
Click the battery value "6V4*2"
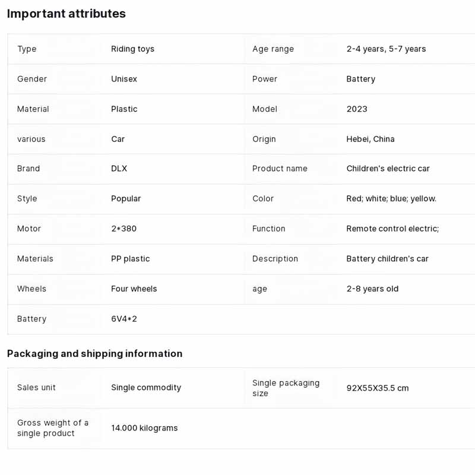124,319
